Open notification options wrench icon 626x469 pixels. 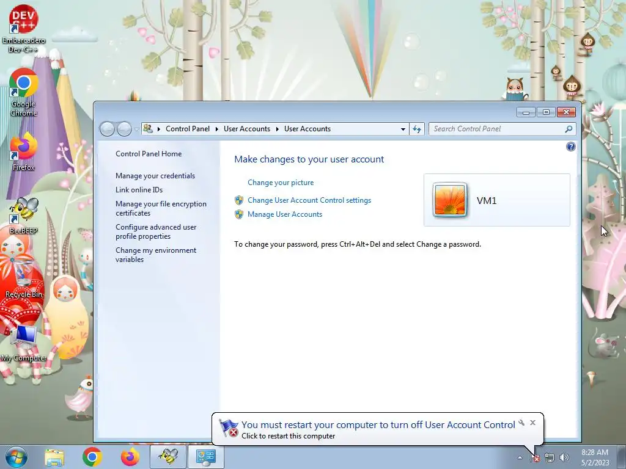point(521,423)
